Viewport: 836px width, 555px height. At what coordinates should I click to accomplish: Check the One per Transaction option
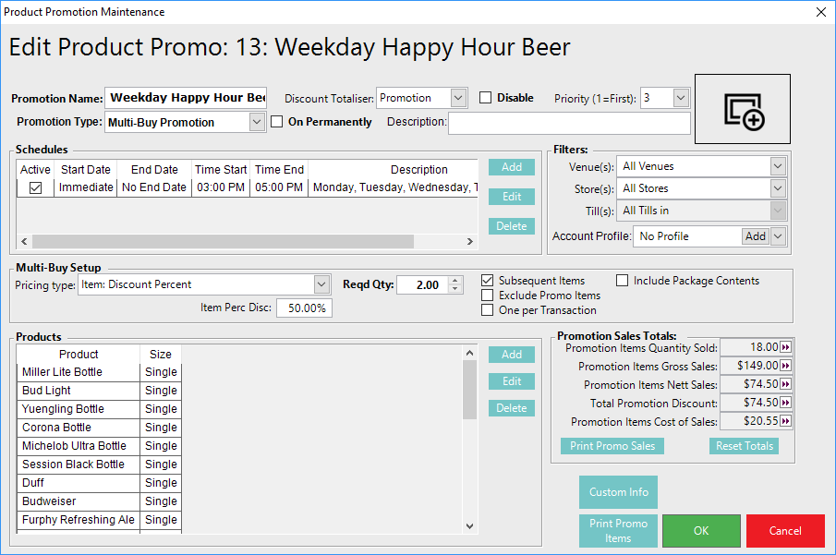click(x=488, y=310)
